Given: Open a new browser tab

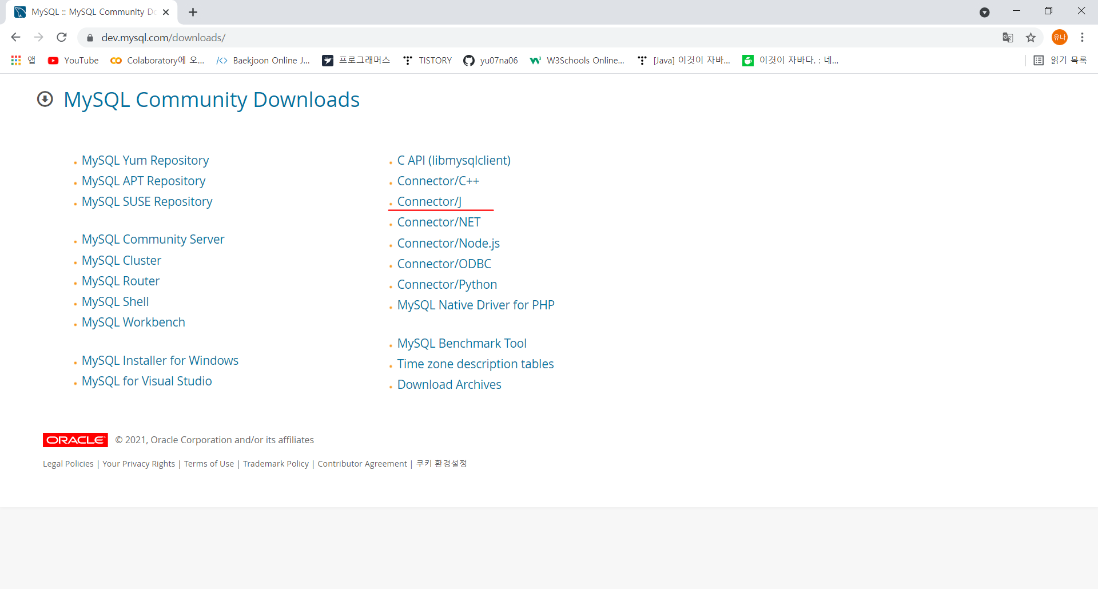Looking at the screenshot, I should coord(193,12).
